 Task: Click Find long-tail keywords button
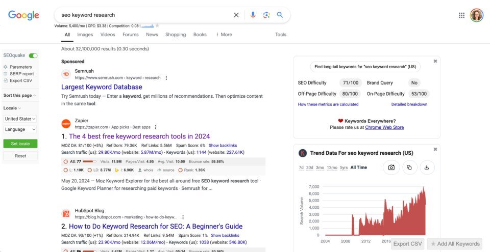point(365,67)
